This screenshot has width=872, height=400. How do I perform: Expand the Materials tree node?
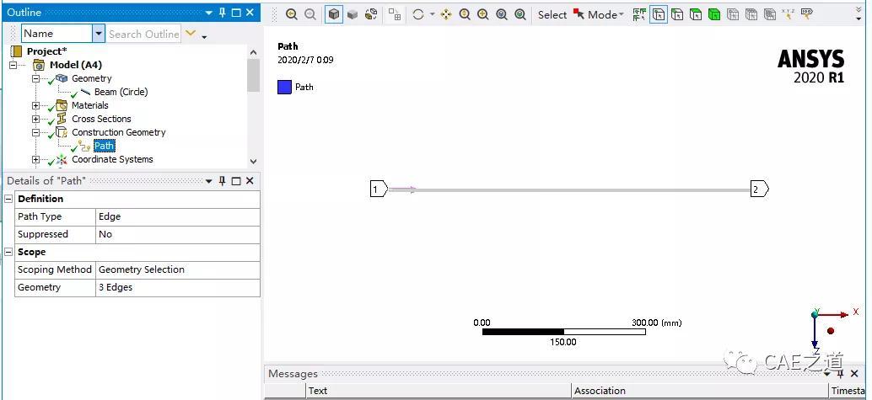(x=36, y=105)
